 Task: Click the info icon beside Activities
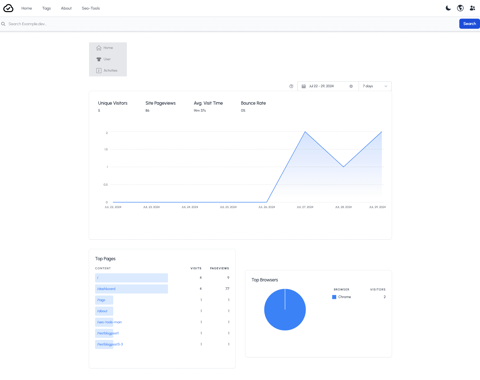(99, 71)
